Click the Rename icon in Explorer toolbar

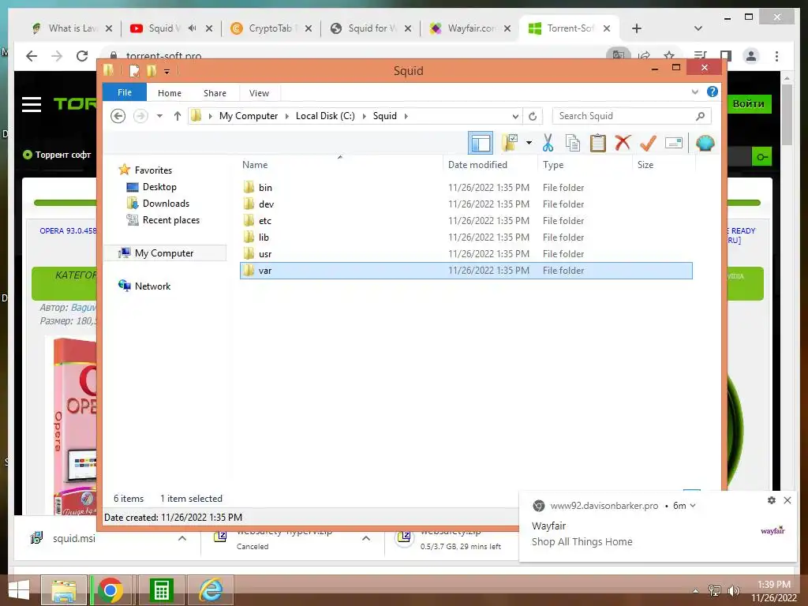tap(674, 143)
